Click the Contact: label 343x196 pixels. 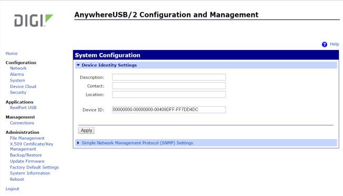click(x=96, y=86)
